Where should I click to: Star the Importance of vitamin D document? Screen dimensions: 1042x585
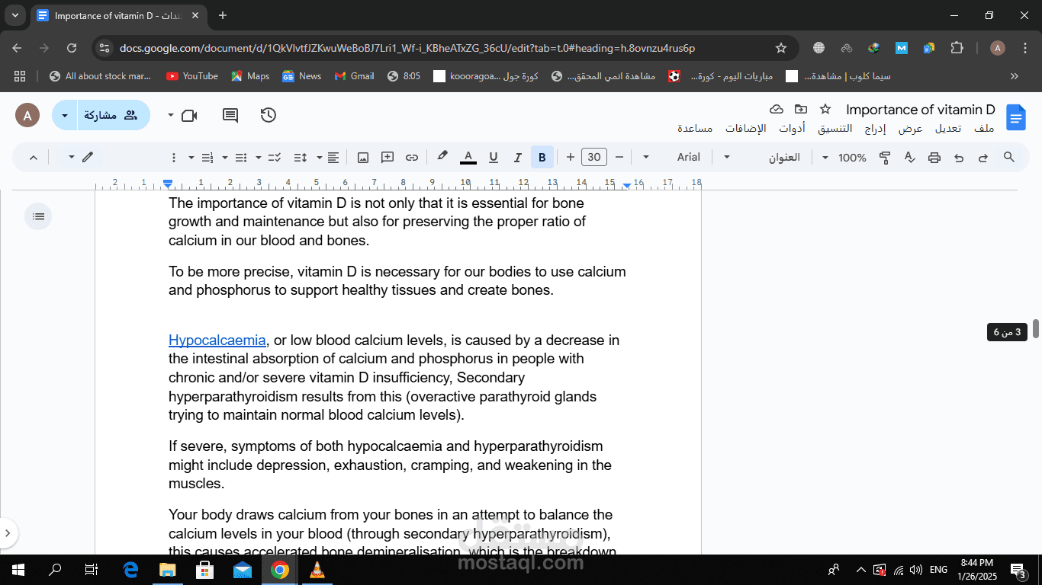(825, 109)
